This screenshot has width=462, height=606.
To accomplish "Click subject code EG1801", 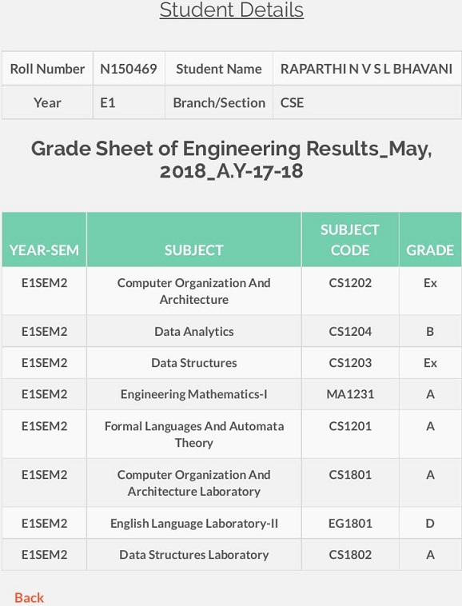I will pos(350,524).
